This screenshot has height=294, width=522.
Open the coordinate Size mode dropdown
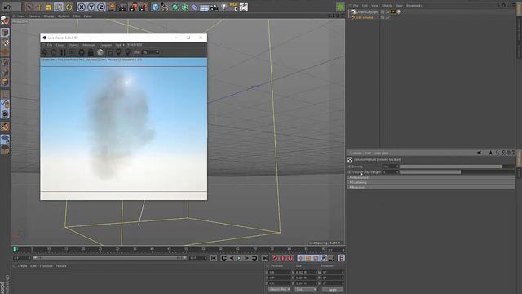click(x=306, y=289)
